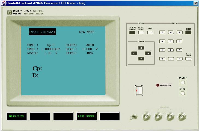
Task: Select the <MEAS DISPLAY> page field
Action: [x=42, y=32]
